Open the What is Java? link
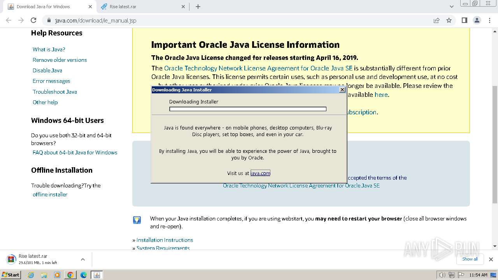 coord(49,49)
